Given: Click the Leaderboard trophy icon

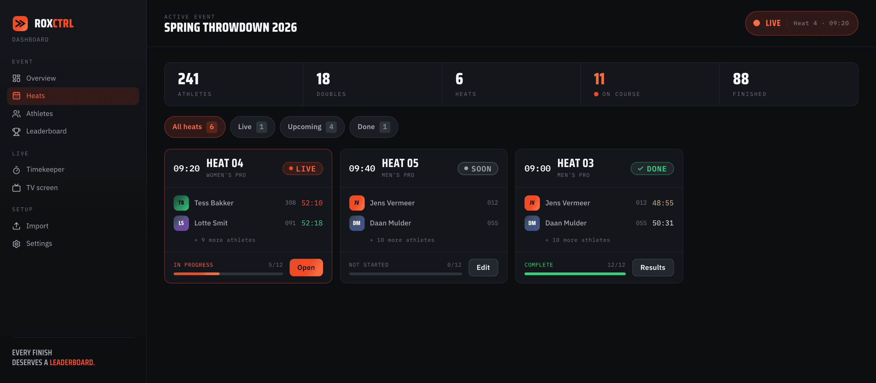Looking at the screenshot, I should pyautogui.click(x=16, y=131).
